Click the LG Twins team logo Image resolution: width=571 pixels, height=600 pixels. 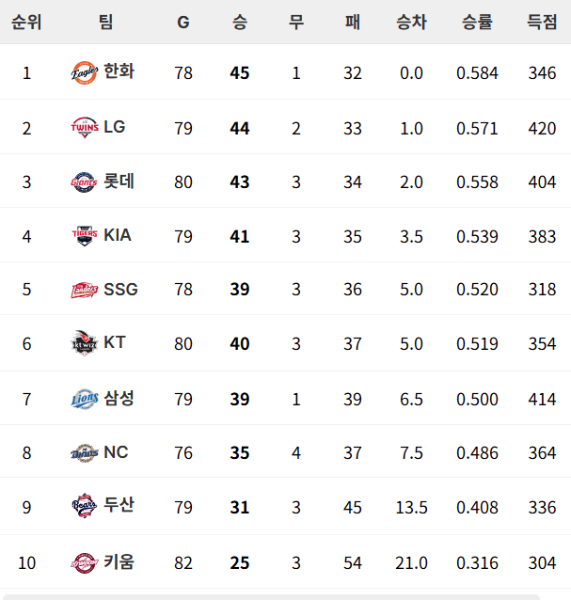[x=85, y=127]
